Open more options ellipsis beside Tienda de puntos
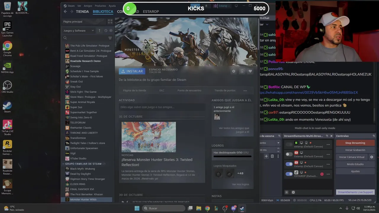 pos(245,91)
